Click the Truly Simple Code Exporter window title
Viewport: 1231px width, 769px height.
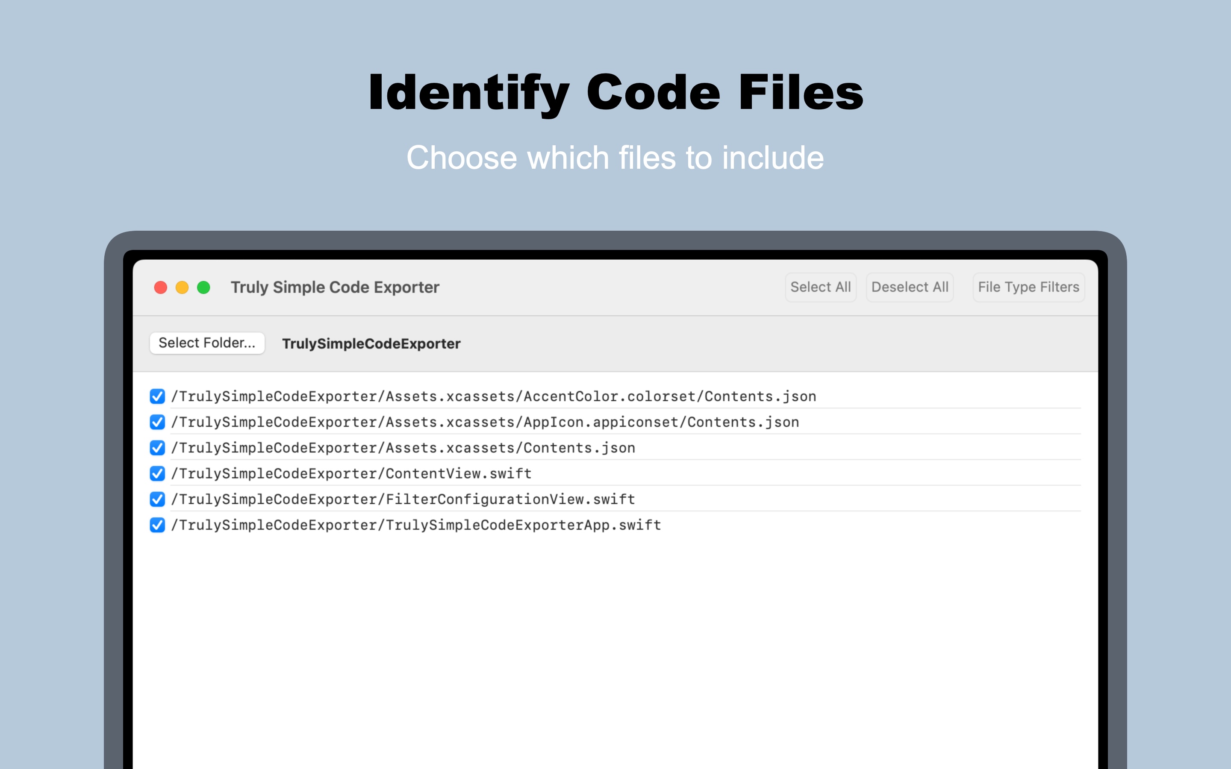pos(335,288)
